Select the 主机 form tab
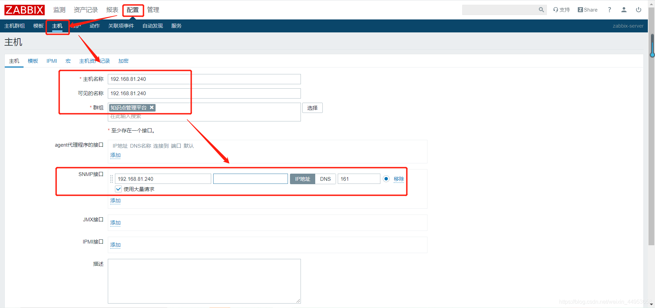 coord(14,61)
